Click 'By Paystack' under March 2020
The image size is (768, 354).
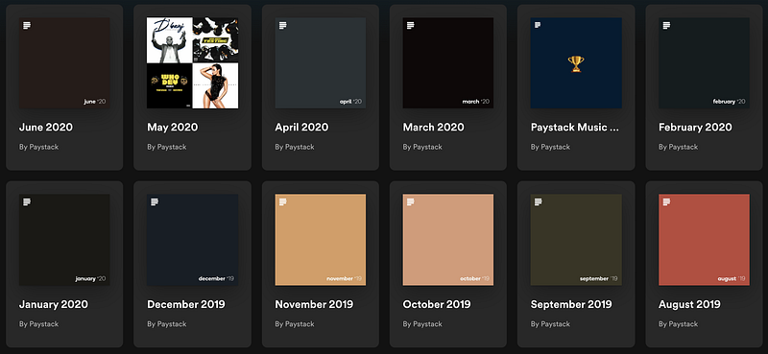pos(422,147)
